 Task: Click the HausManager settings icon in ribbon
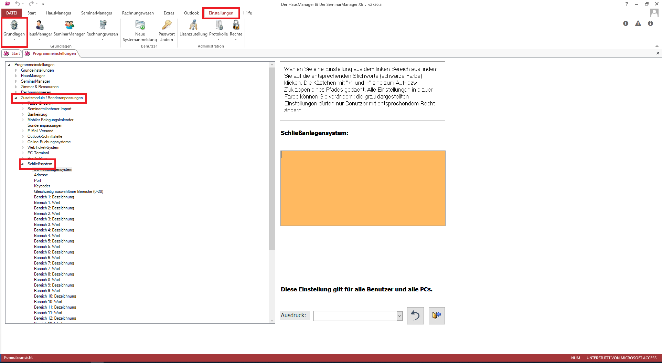40,25
